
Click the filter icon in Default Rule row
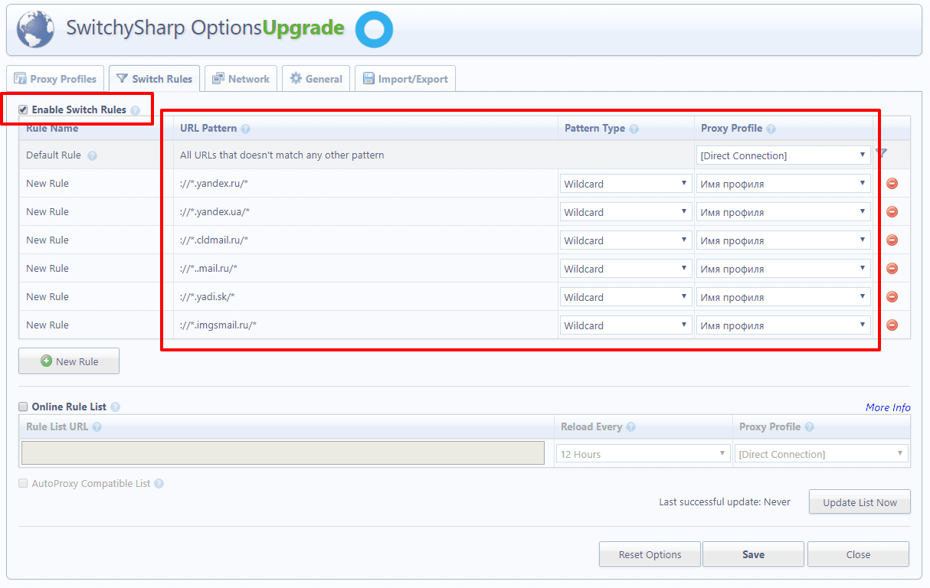pyautogui.click(x=882, y=153)
